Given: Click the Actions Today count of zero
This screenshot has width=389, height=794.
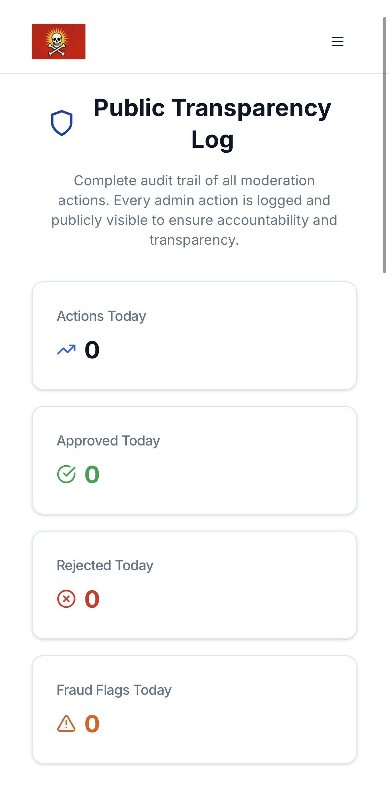Looking at the screenshot, I should click(92, 349).
